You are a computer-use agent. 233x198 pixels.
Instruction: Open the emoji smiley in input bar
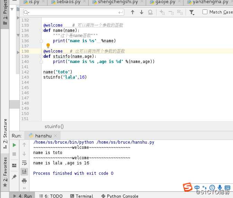212,188
